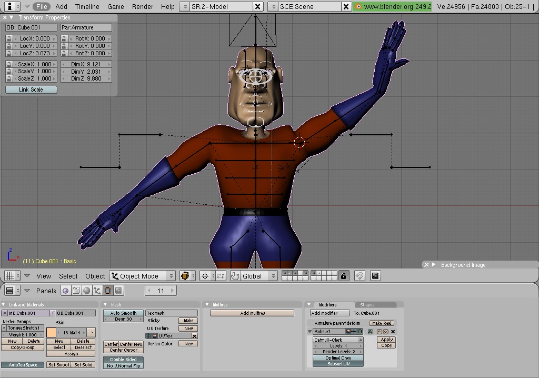This screenshot has height=378, width=539.
Task: Select the Editing context icon
Action: 107,291
